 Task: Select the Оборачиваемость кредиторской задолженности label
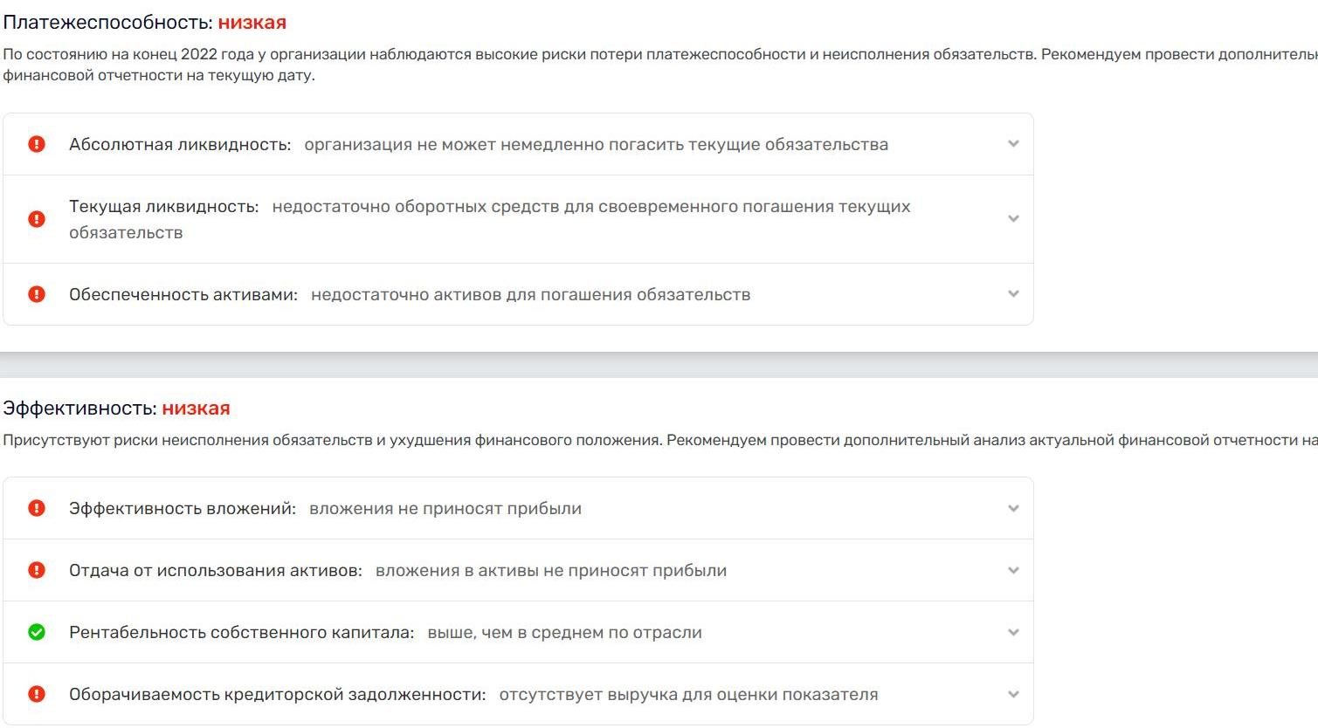click(278, 695)
